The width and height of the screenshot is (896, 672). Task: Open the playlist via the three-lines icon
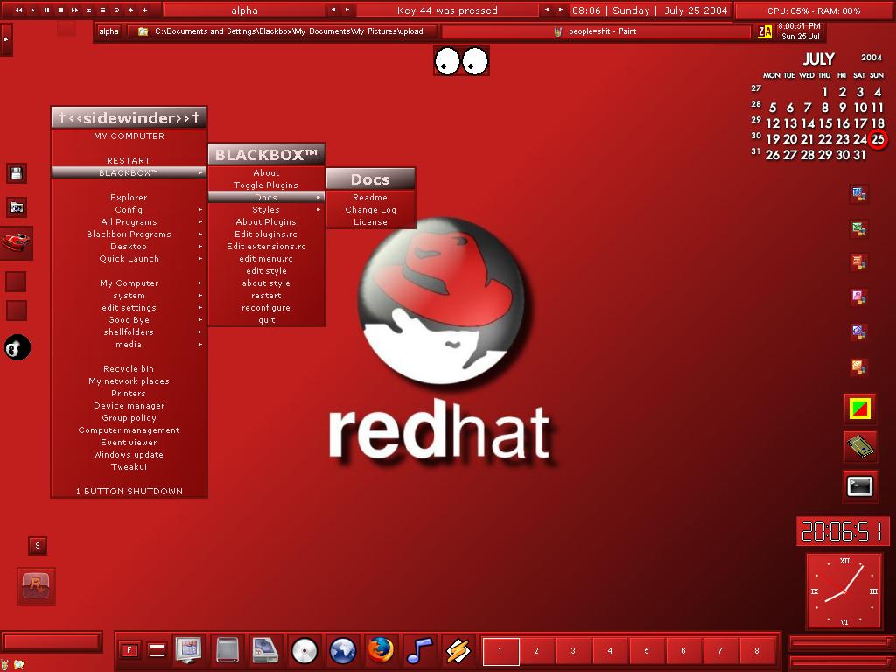point(102,10)
